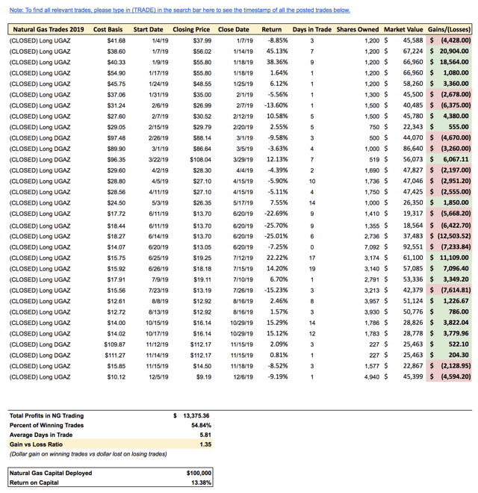Select the 4/2/19 start date cell
Screen dimensions: 478x493
pyautogui.click(x=160, y=170)
